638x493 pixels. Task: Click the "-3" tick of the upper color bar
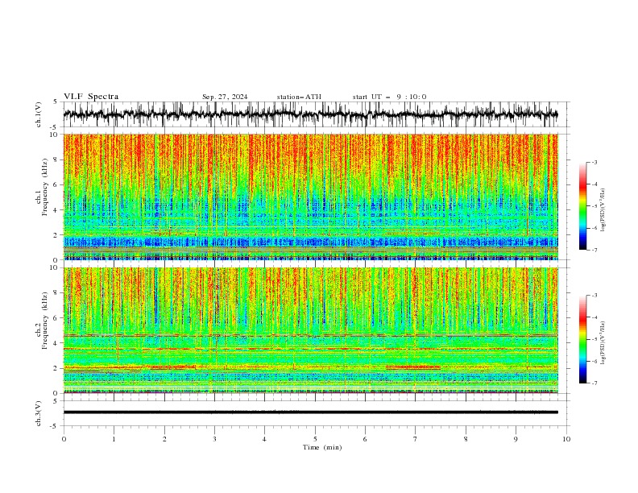[x=594, y=162]
